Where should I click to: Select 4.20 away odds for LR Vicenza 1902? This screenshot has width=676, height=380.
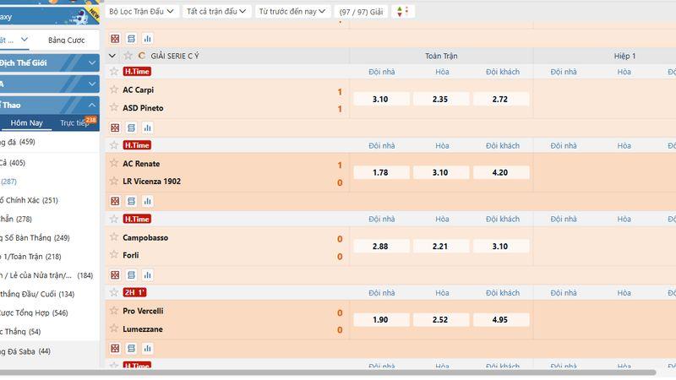point(500,172)
